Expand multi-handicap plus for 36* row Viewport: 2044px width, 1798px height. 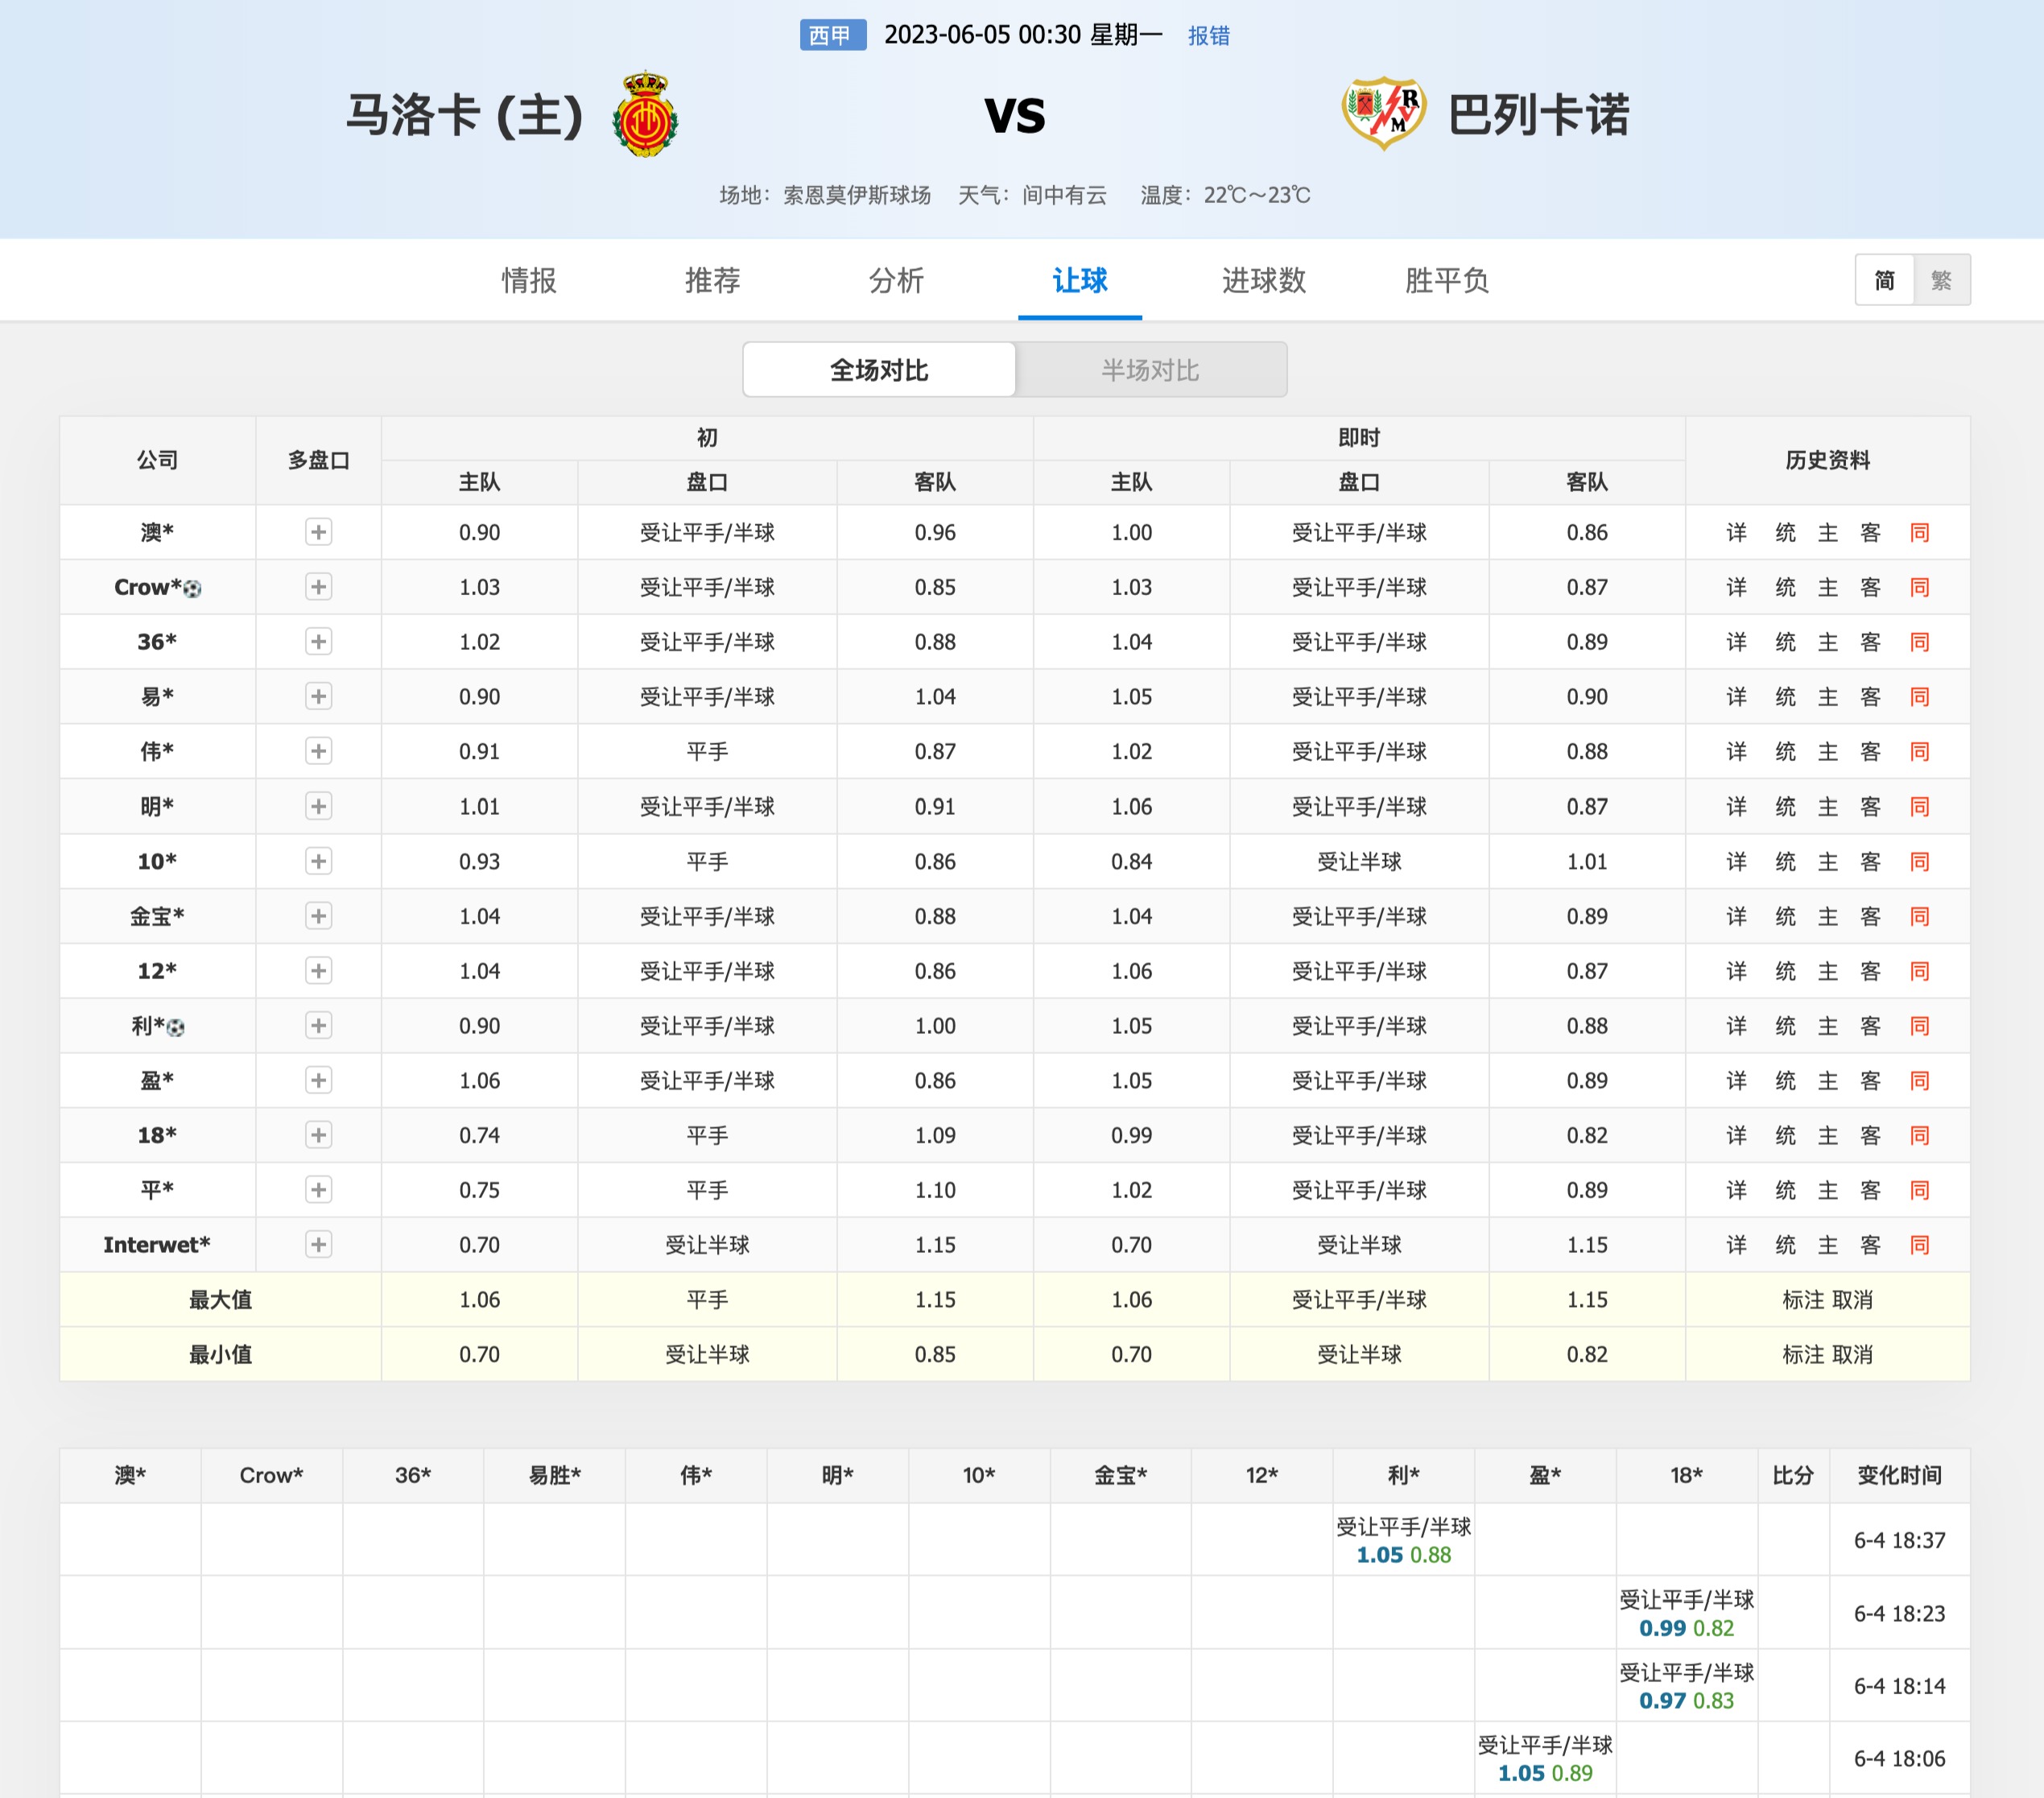(318, 642)
